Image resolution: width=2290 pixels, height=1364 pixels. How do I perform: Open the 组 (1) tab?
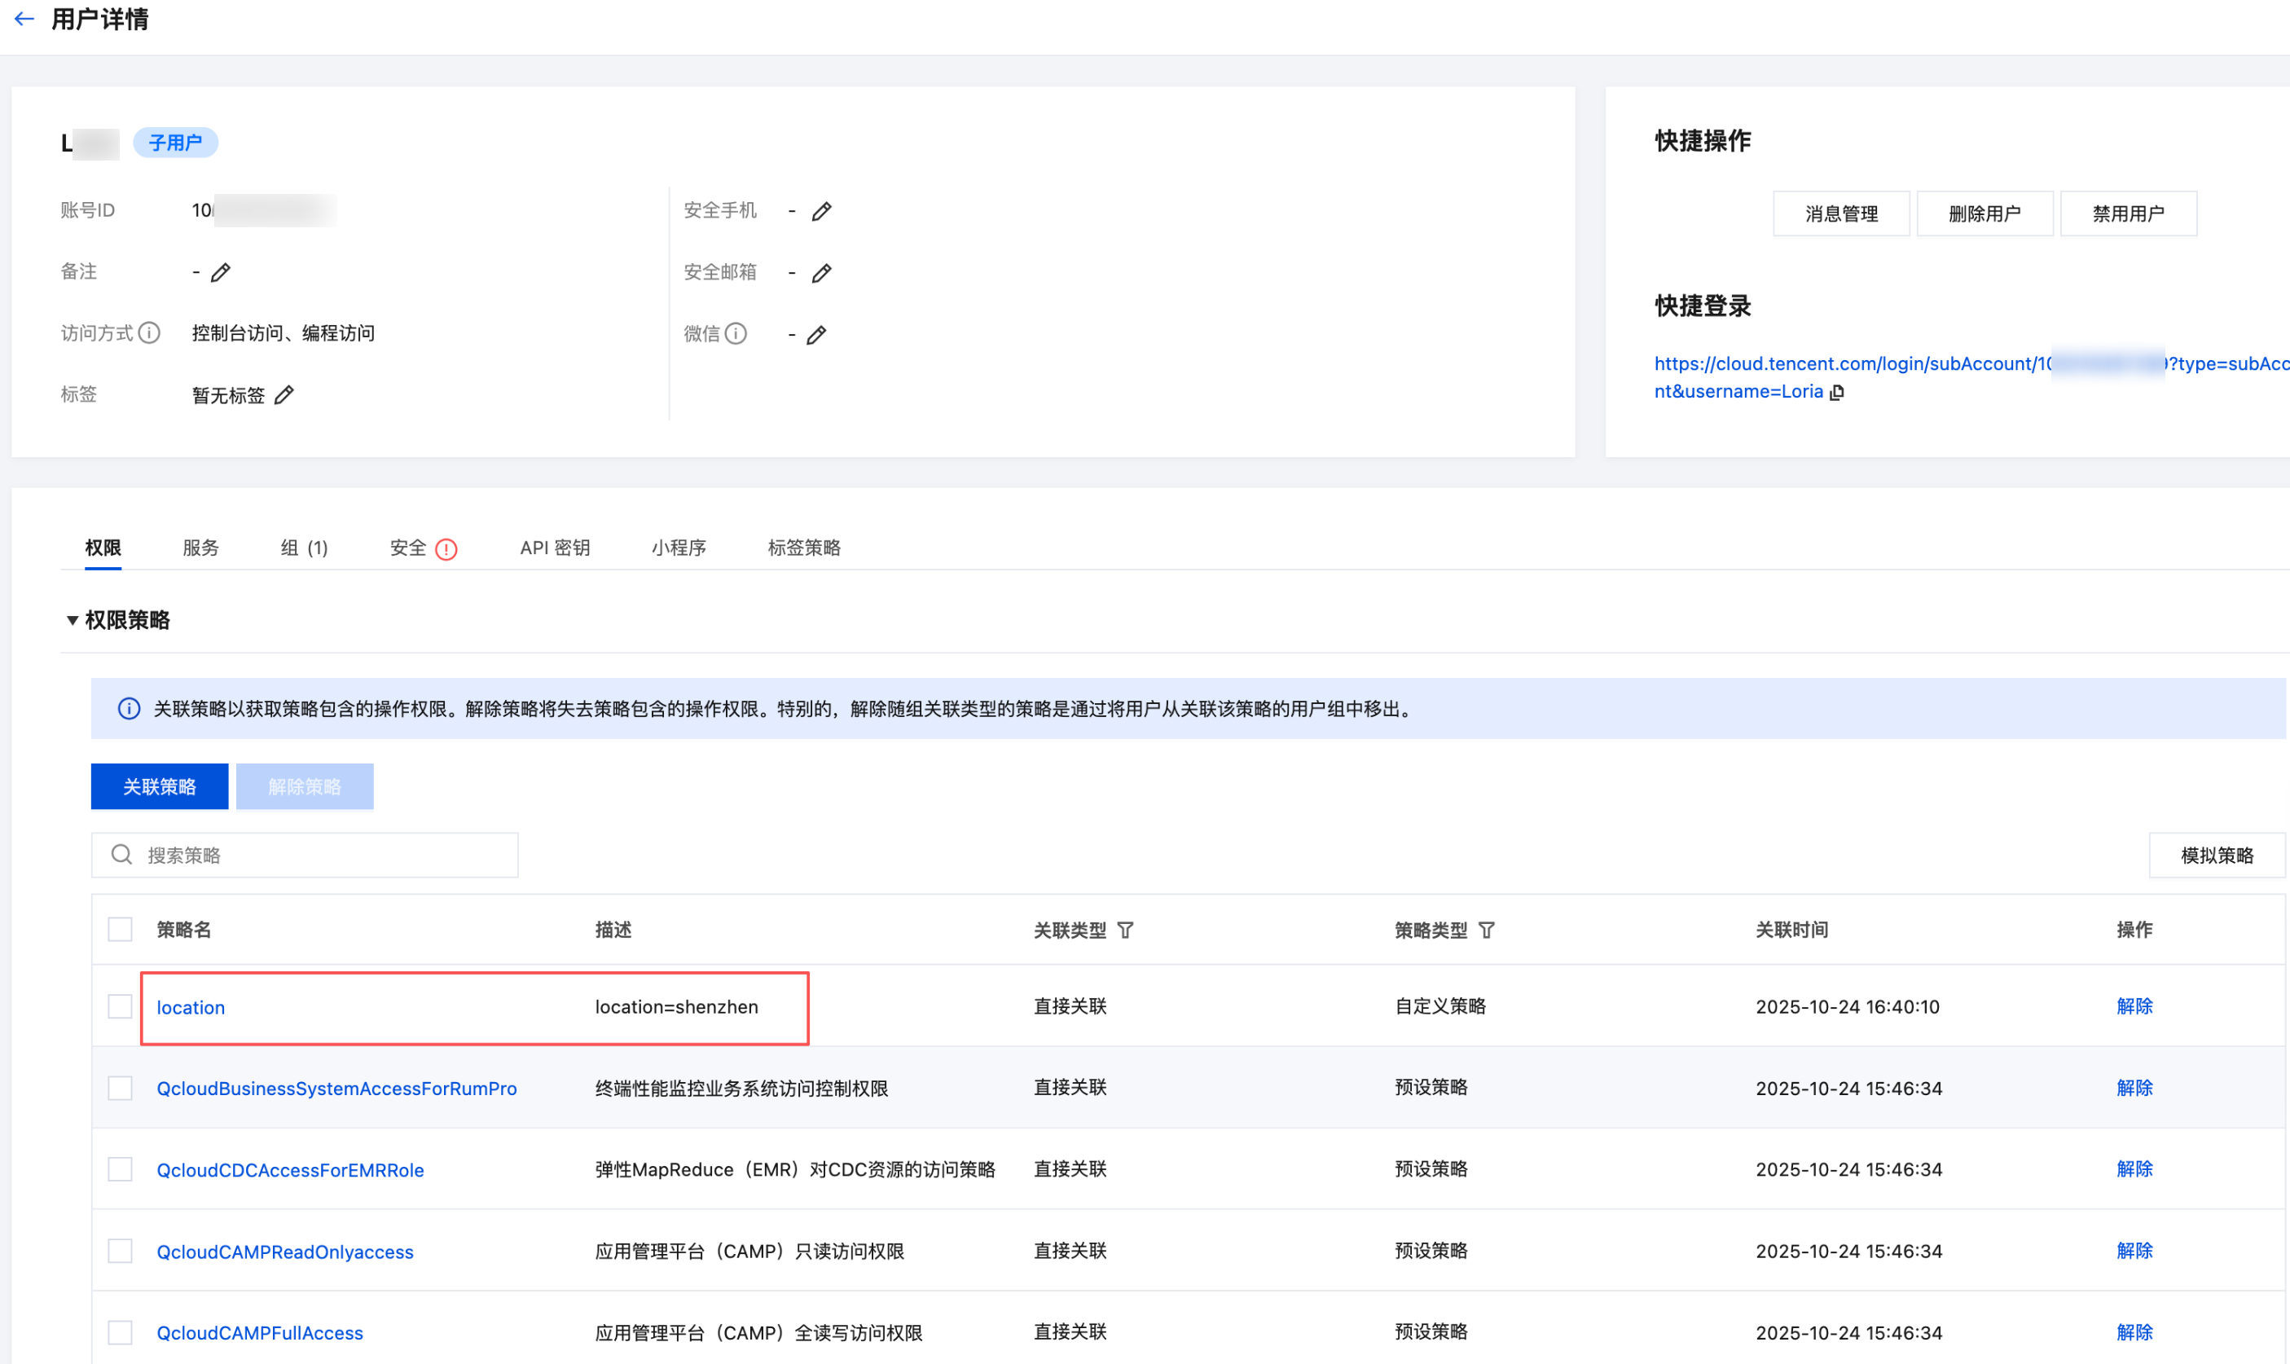coord(304,548)
